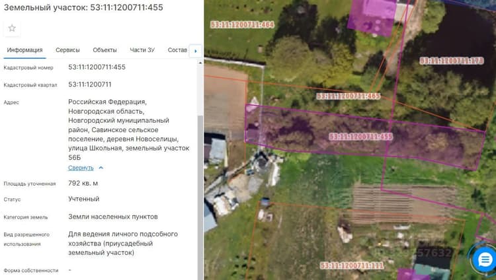The image size is (496, 280).
Task: Select parcel label 53:11:1200711:455 on map
Action: click(x=360, y=137)
